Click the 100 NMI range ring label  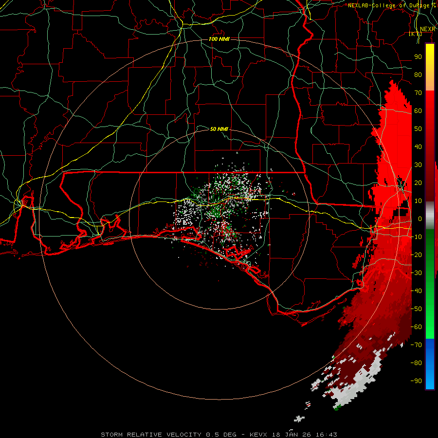219,39
